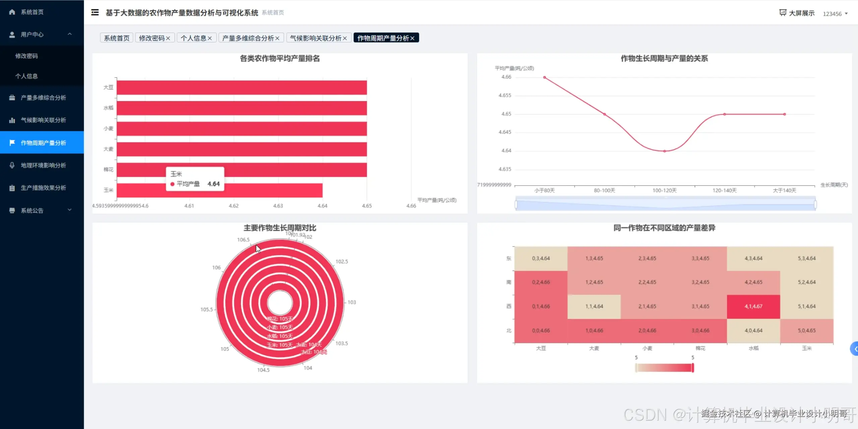The height and width of the screenshot is (429, 858).
Task: Collapse the 用户中心 section chevron
Action: click(x=70, y=34)
